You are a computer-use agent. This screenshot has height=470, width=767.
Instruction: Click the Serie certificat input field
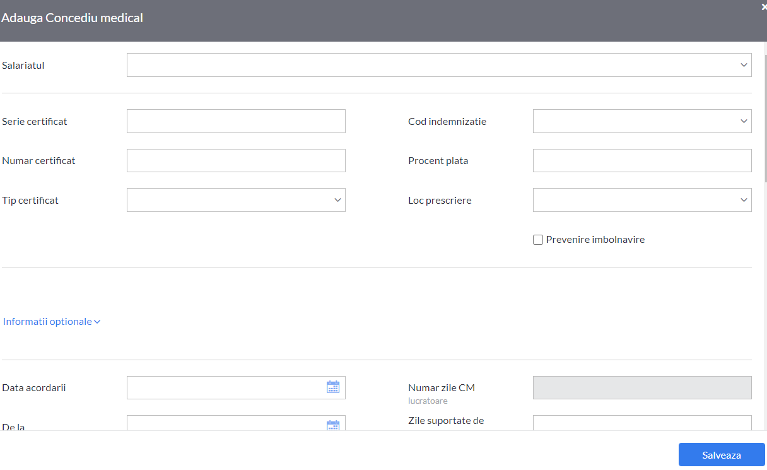pos(236,121)
